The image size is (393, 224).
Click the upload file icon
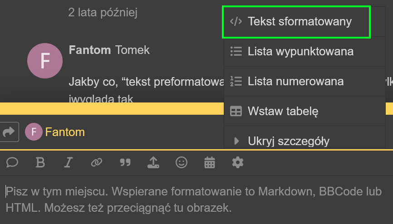[153, 162]
